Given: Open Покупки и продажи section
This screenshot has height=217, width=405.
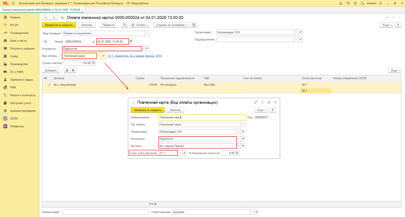Looking at the screenshot, I should tap(22, 49).
